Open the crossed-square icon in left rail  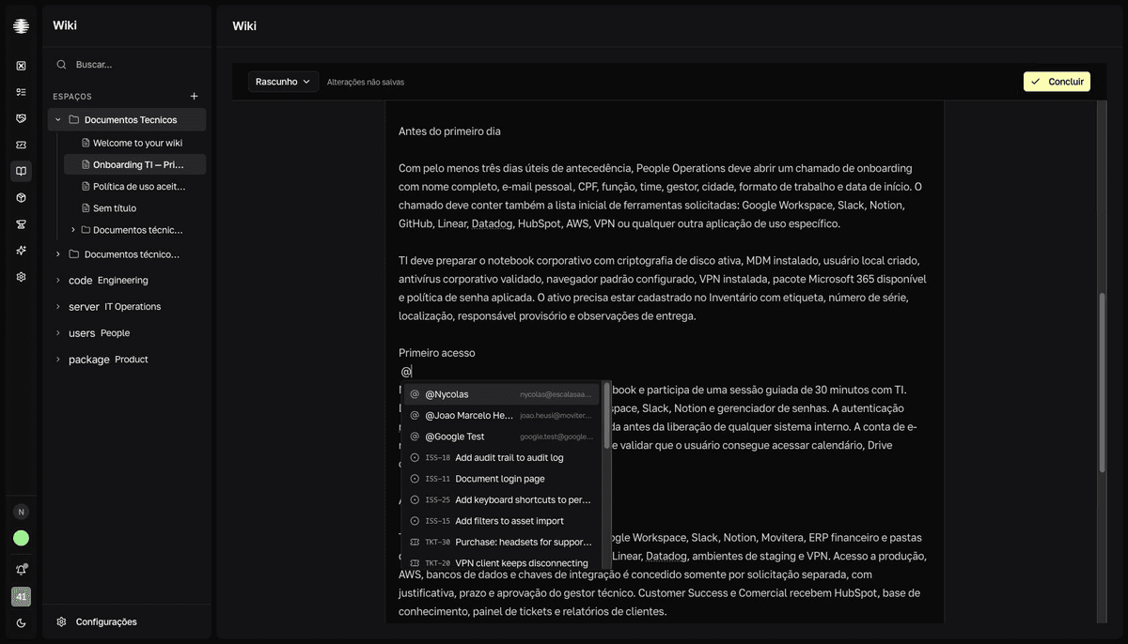pyautogui.click(x=21, y=66)
